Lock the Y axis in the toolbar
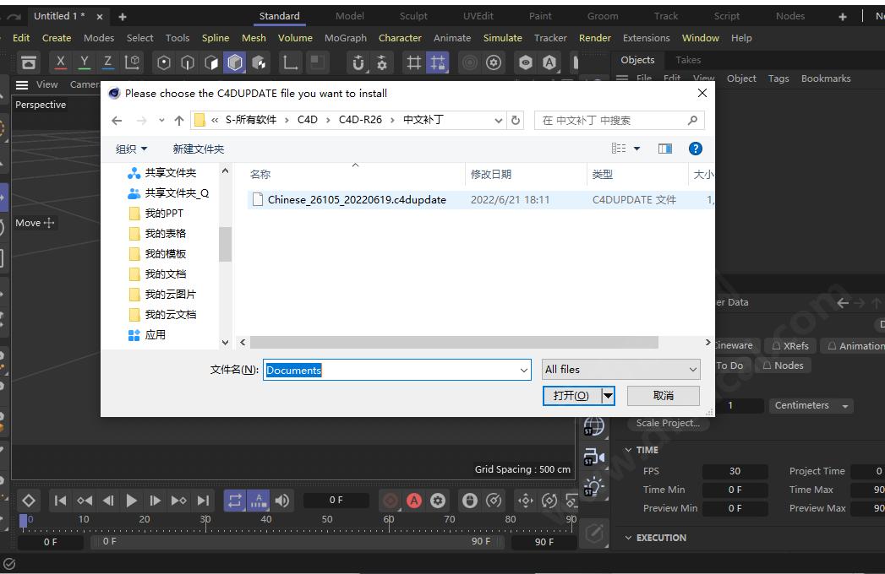The height and width of the screenshot is (574, 885). (x=84, y=62)
